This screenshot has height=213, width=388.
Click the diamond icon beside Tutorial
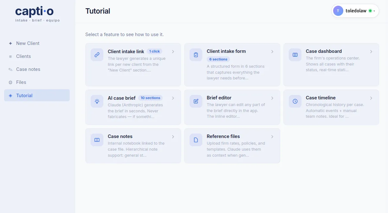pyautogui.click(x=10, y=96)
